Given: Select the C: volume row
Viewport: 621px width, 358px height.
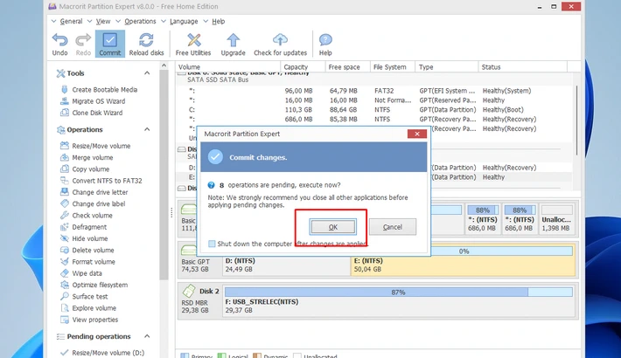Looking at the screenshot, I should [375, 109].
